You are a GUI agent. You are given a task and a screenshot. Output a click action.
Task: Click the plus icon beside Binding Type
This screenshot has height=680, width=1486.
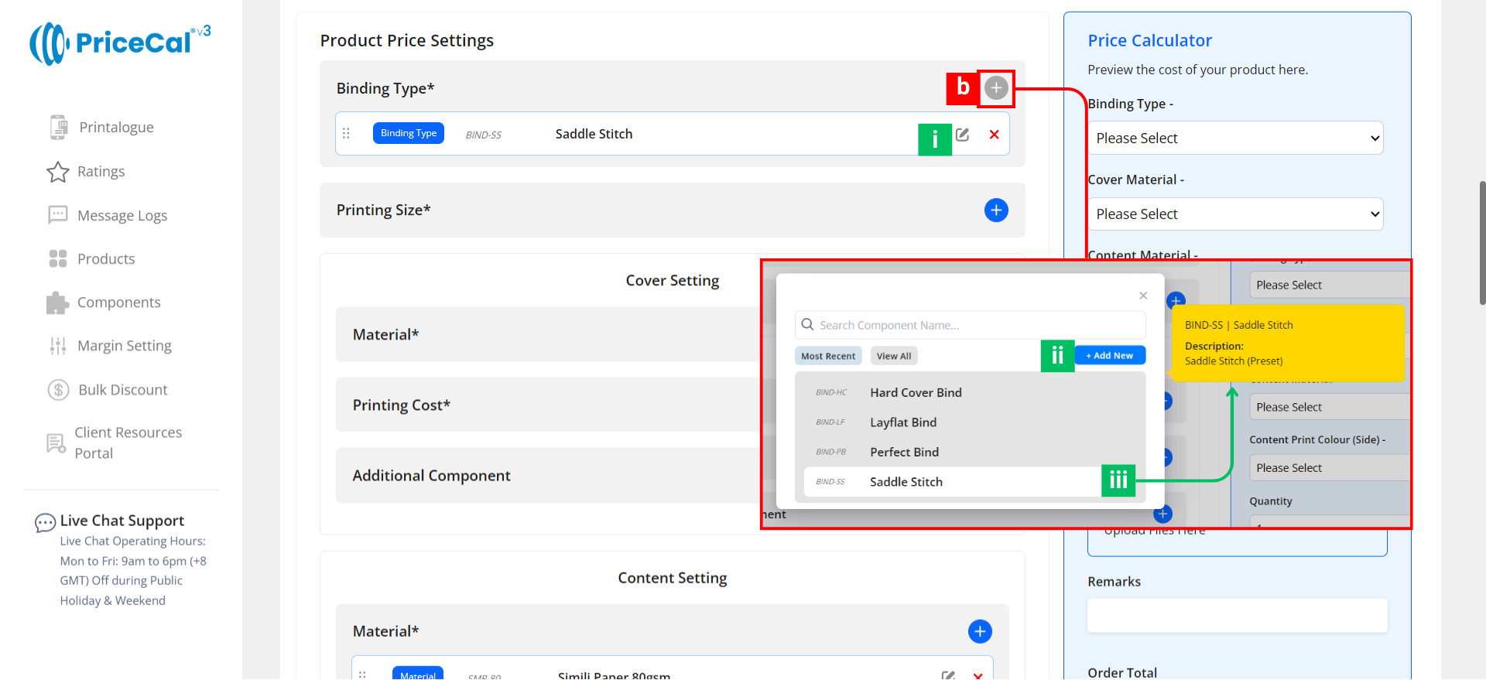996,88
